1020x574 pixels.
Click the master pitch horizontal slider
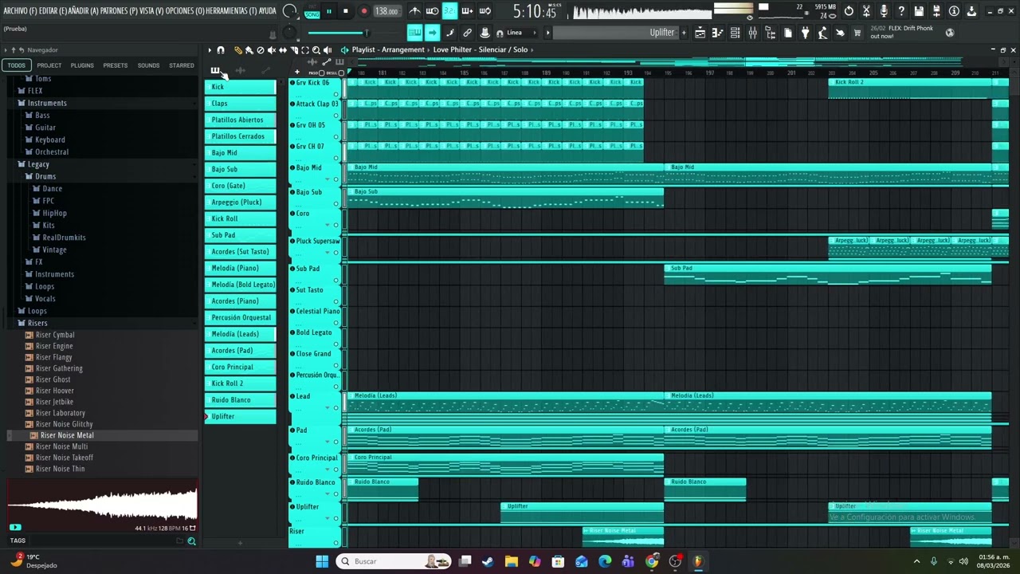coord(337,33)
